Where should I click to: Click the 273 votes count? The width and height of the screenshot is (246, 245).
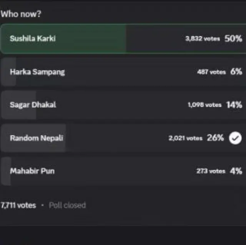click(211, 171)
